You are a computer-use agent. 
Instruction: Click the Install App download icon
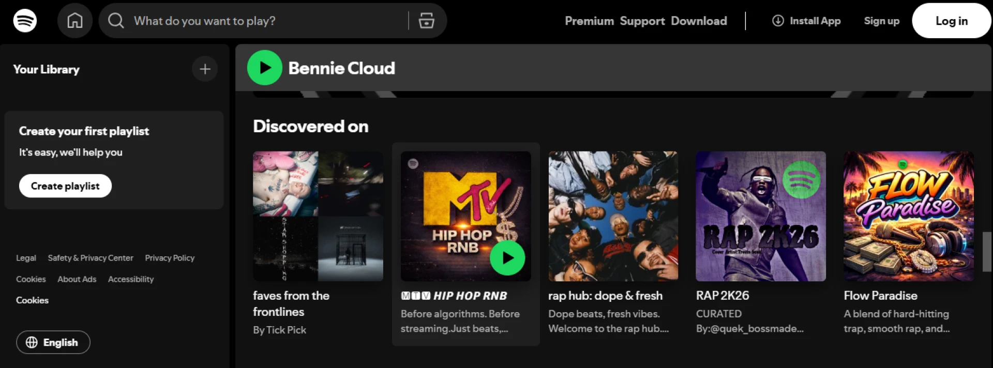point(778,21)
